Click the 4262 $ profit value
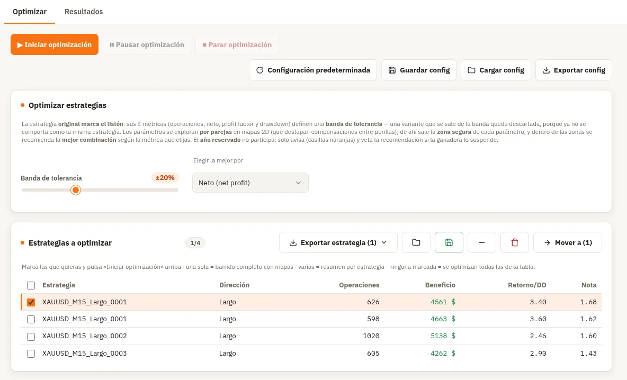Screen dimensions: 627x380 pyautogui.click(x=443, y=353)
